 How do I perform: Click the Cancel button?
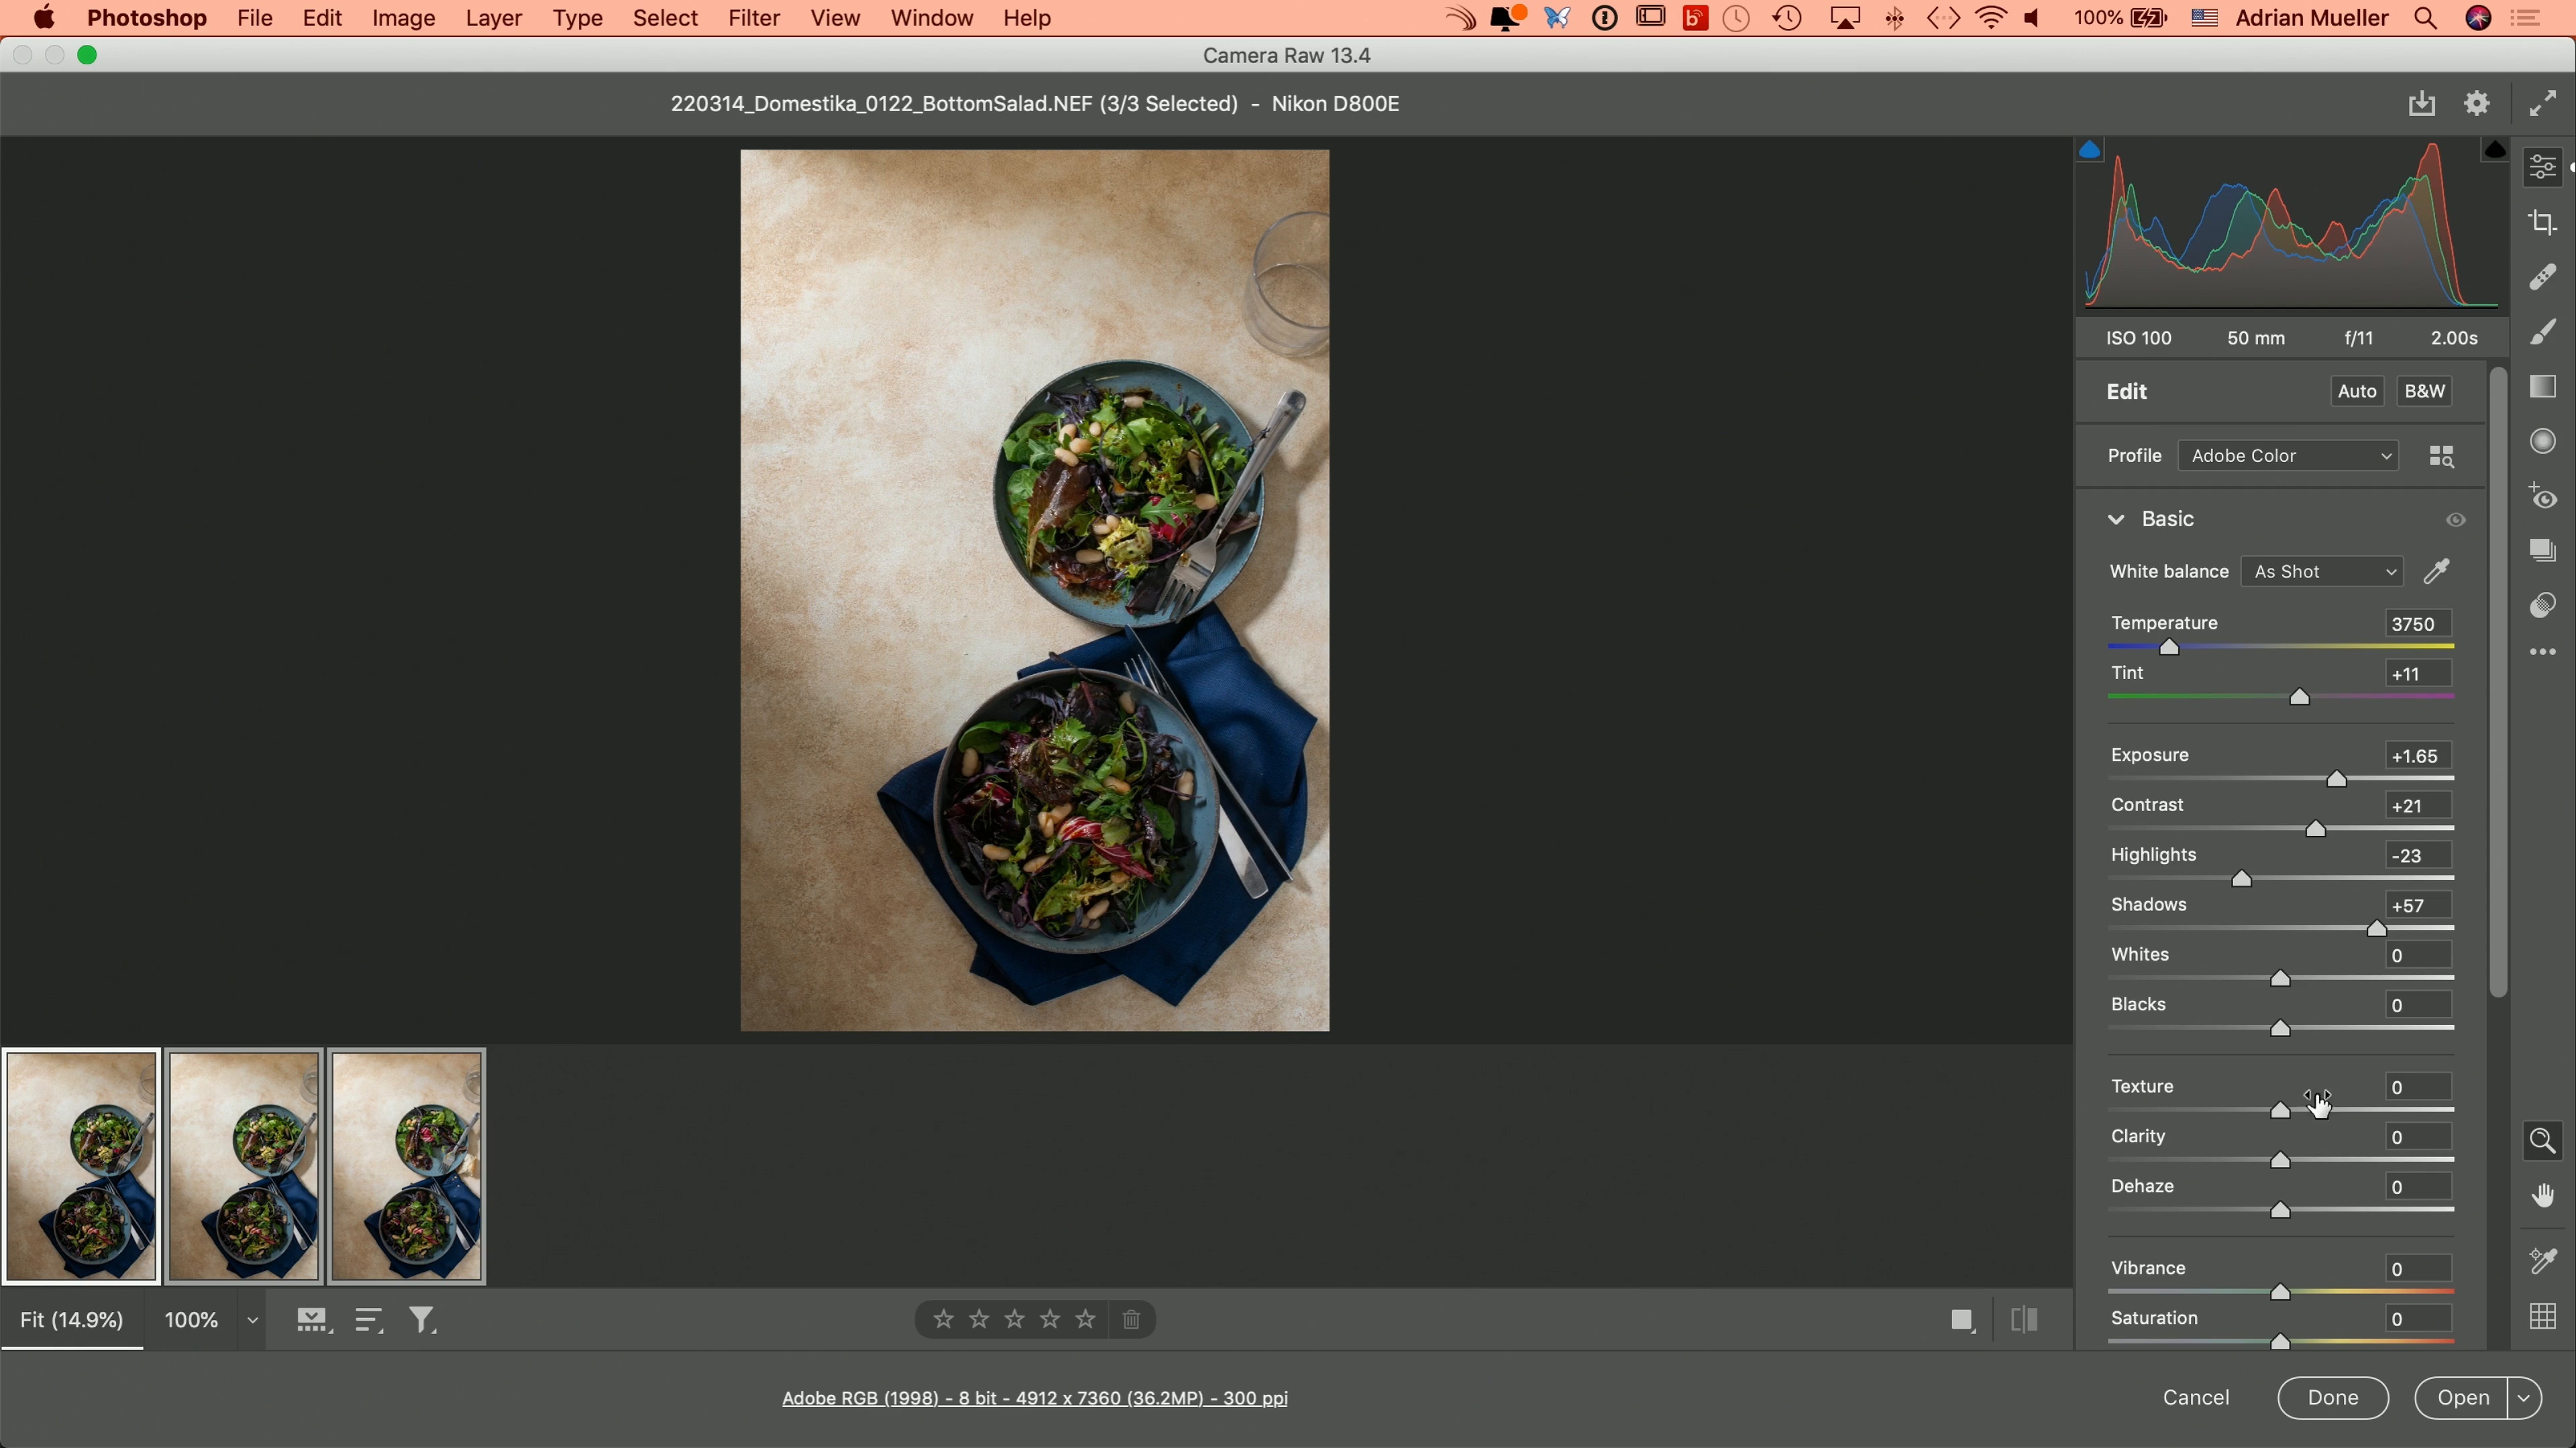point(2196,1398)
